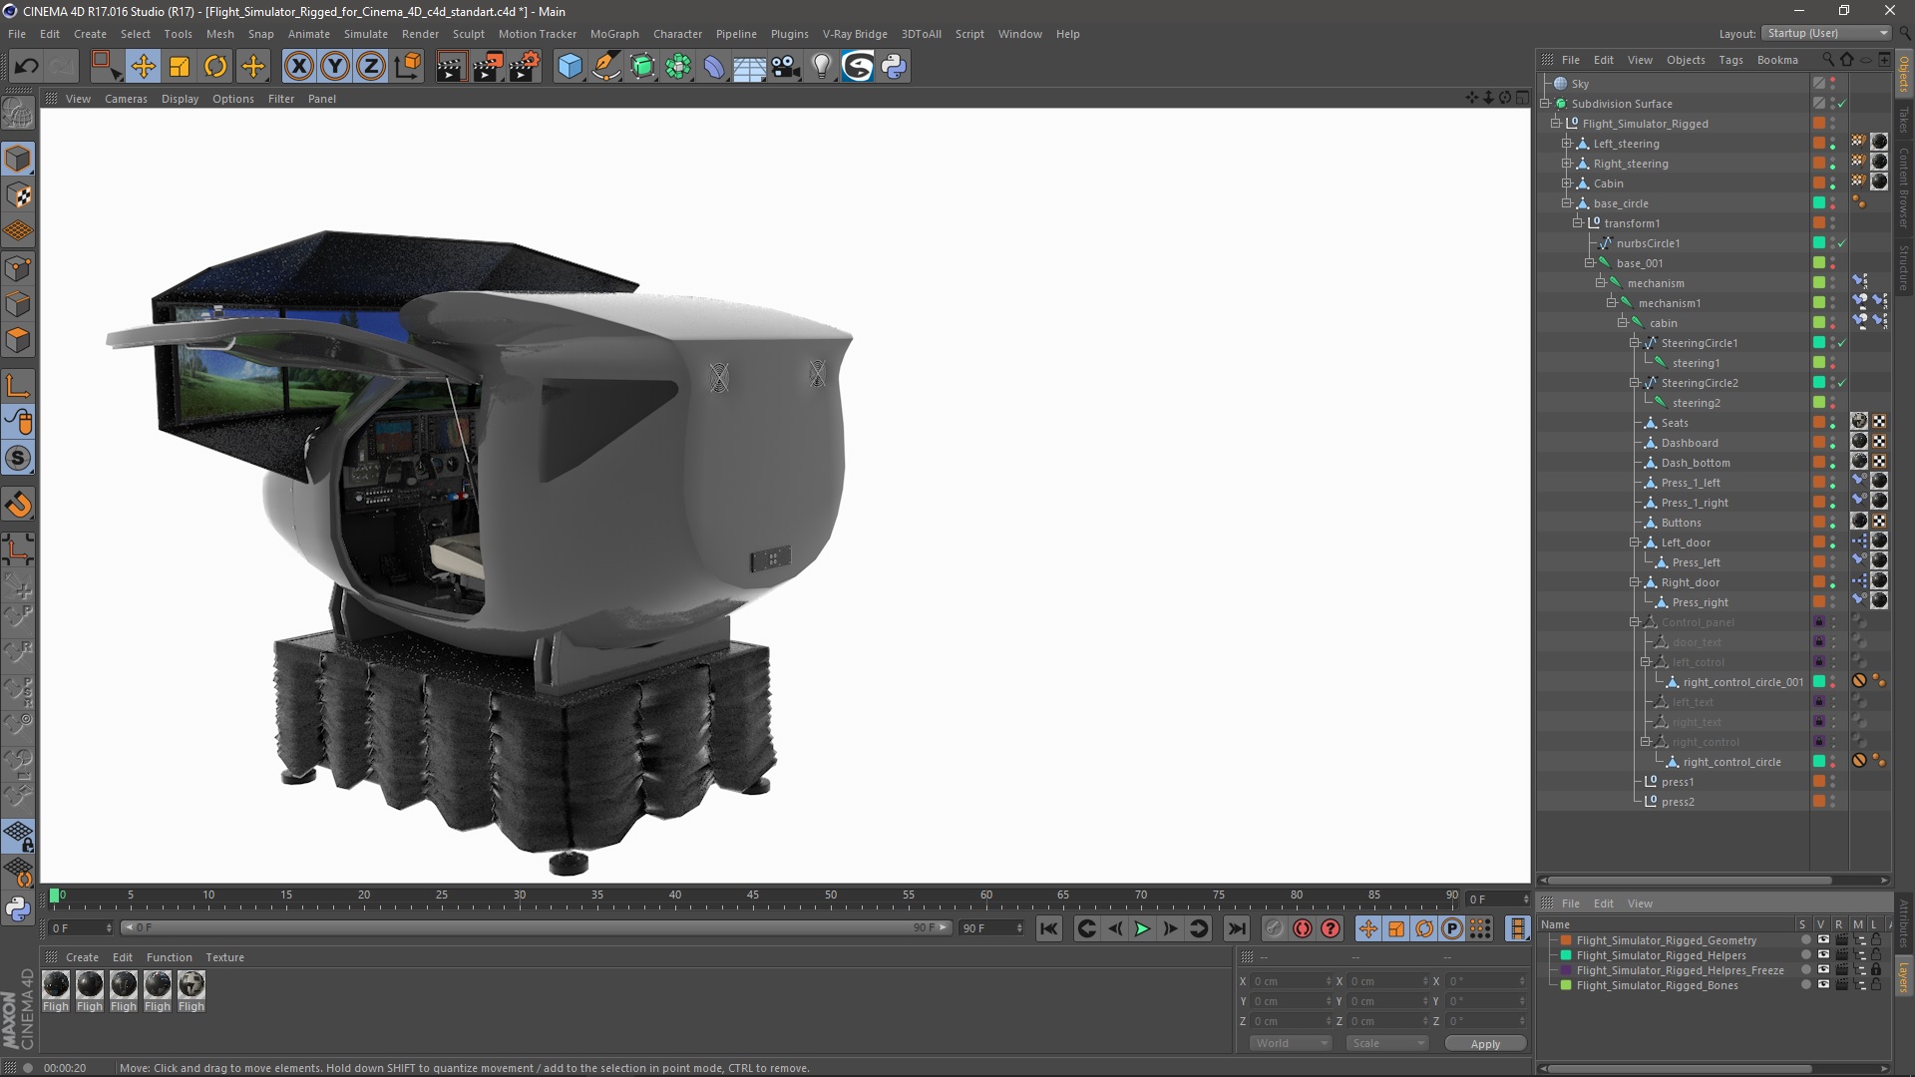Screen dimensions: 1915x1077
Task: Toggle lock on Flight_Simulator_Rigged_Helpres_Freeze layer
Action: tap(1876, 970)
